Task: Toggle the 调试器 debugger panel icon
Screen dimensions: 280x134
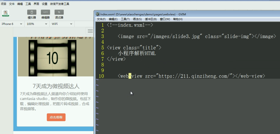Action: click(x=59, y=12)
